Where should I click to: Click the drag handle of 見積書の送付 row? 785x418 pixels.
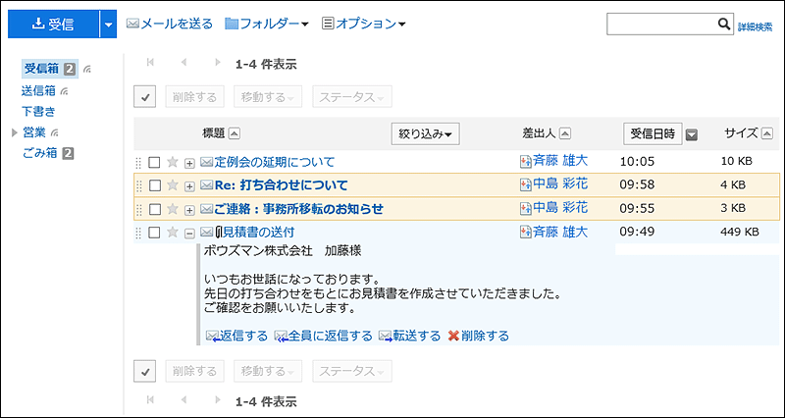pos(138,233)
